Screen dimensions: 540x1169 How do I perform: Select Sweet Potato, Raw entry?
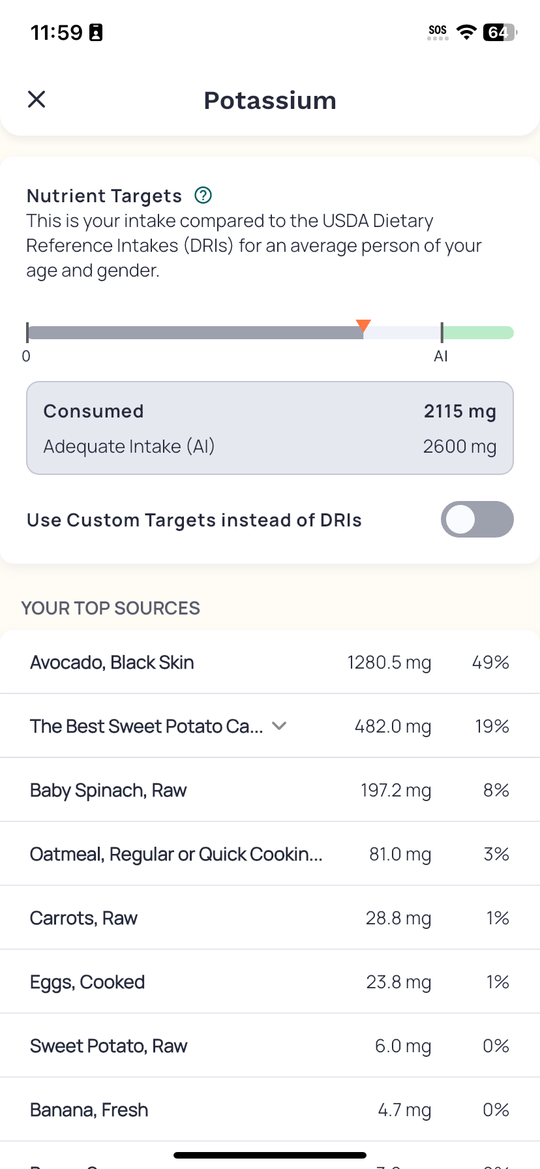click(270, 1046)
